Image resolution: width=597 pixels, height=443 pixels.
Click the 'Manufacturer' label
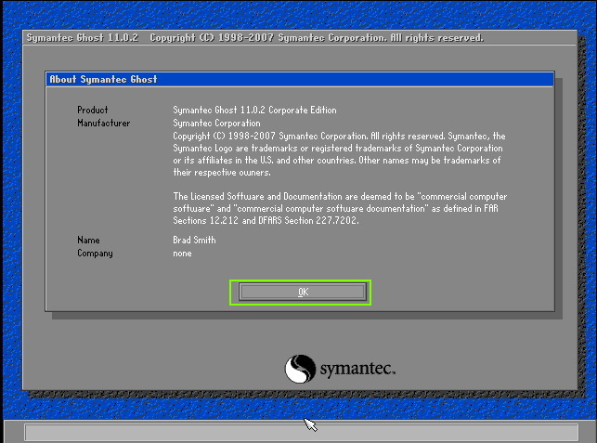(104, 123)
